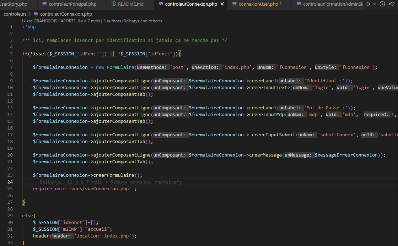Expand the breadcrumb chevron after controleurs

30,14
